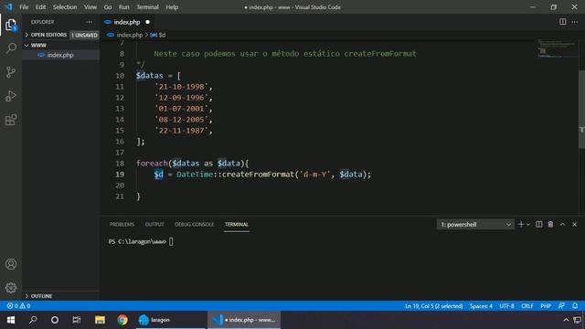Open Windows Start menu
Screen dimensions: 585x329
[x=11, y=320]
